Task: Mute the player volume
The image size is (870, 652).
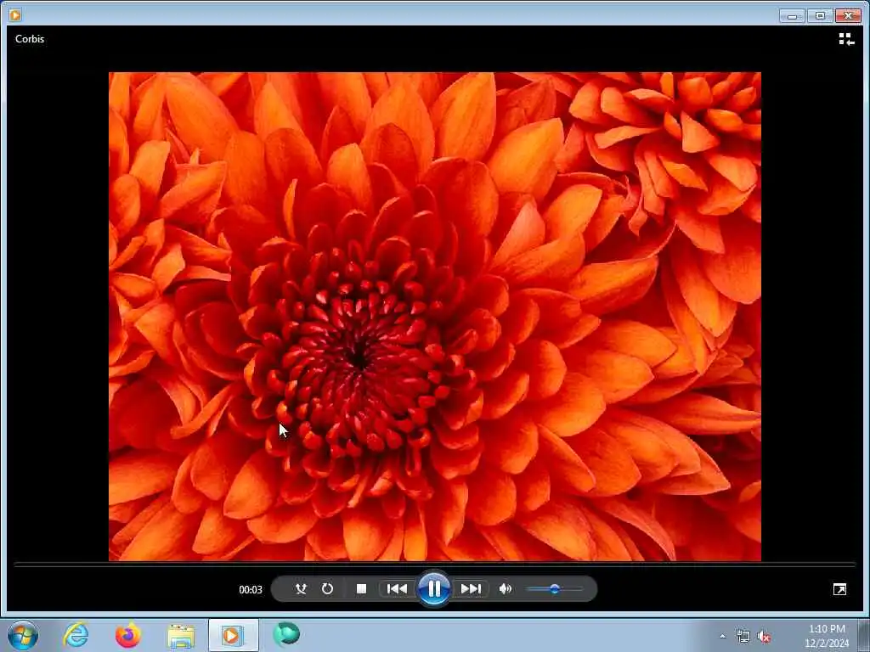Action: (505, 589)
